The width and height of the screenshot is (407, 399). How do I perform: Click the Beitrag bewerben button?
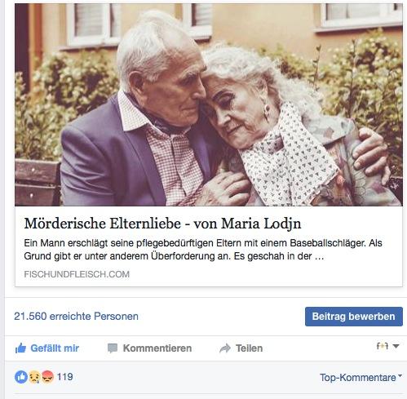tap(354, 317)
